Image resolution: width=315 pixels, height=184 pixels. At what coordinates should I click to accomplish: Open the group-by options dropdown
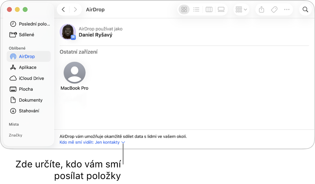pos(241,9)
